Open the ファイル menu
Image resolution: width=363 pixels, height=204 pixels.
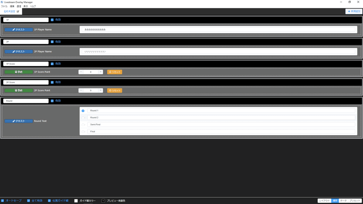point(5,6)
